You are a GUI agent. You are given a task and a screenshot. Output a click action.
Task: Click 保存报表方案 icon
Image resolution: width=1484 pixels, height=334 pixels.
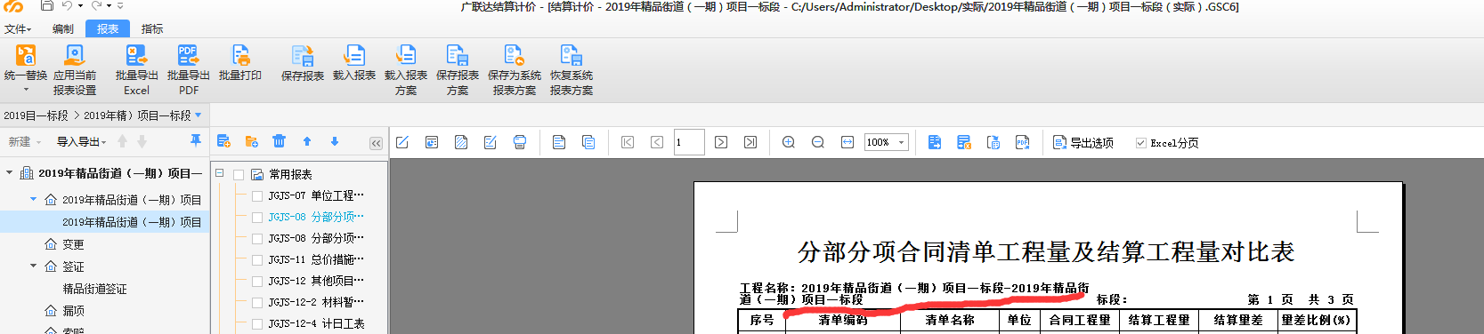tap(458, 56)
